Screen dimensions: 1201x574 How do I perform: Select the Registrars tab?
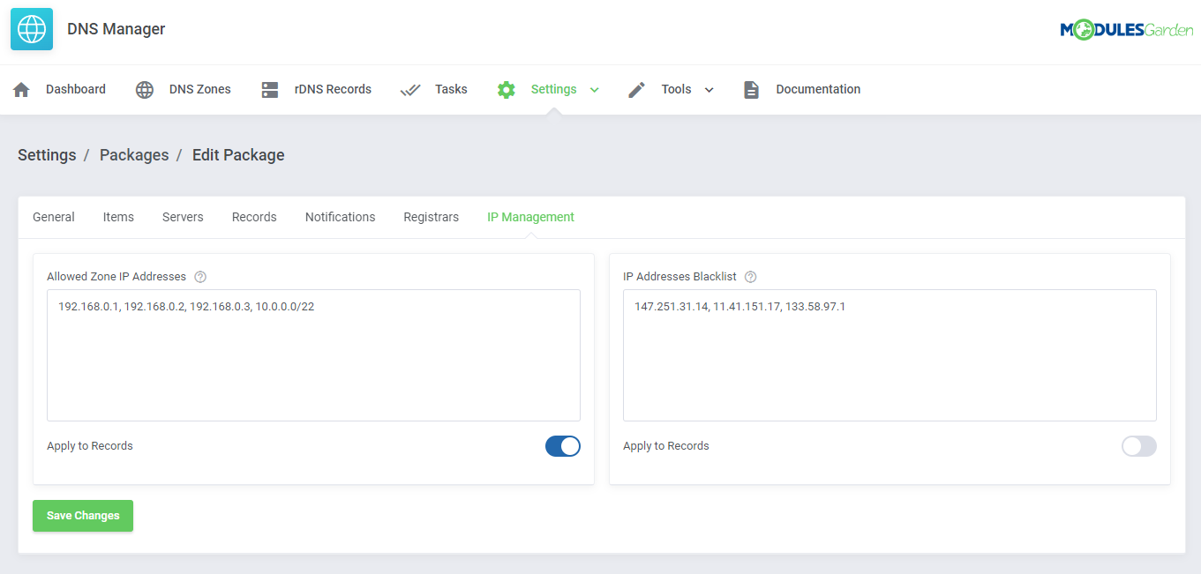[x=431, y=216]
